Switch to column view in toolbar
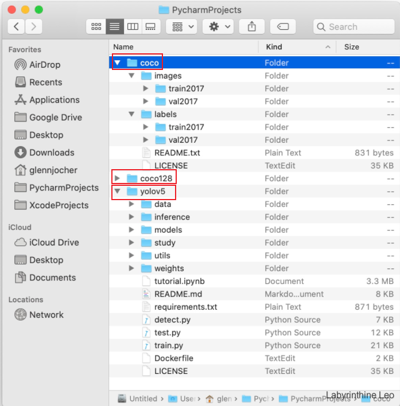This screenshot has width=400, height=406. click(133, 26)
